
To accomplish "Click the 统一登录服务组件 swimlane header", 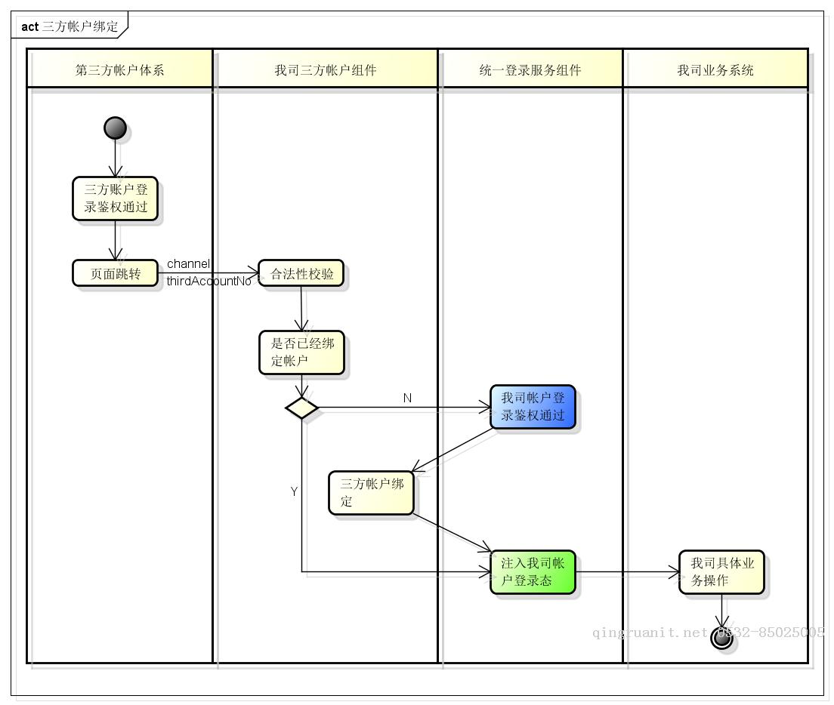I will (530, 69).
